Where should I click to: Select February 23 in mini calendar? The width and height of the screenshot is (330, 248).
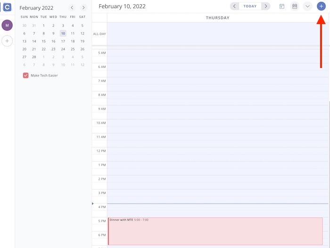click(x=53, y=49)
